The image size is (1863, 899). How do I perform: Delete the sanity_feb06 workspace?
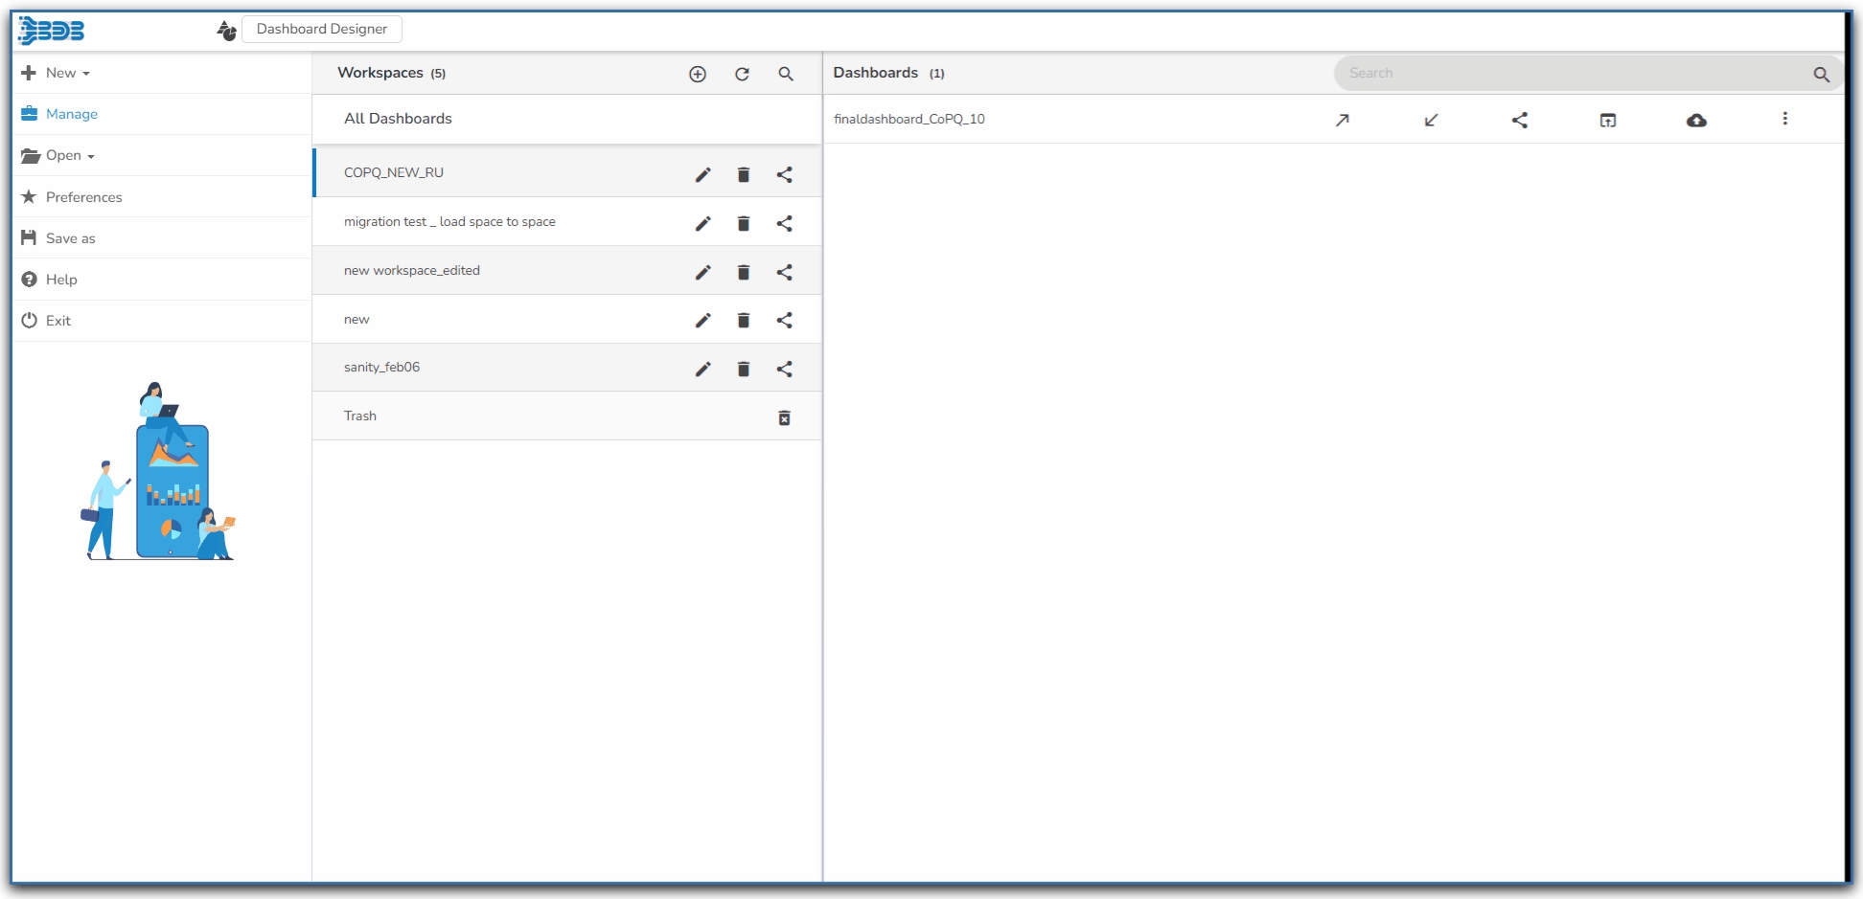(x=744, y=369)
